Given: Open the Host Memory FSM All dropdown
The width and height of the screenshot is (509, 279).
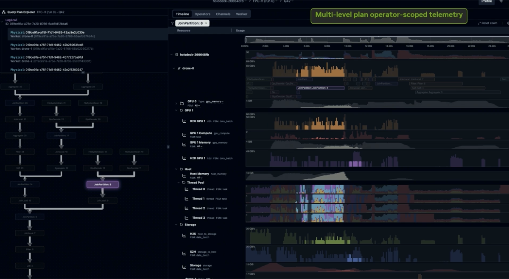Looking at the screenshot, I should (199, 178).
